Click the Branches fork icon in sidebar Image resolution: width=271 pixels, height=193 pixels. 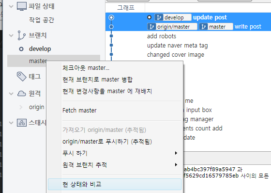click(x=21, y=35)
